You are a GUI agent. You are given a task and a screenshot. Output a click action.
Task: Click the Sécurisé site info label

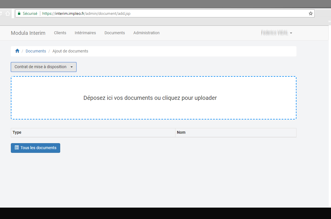click(x=30, y=13)
